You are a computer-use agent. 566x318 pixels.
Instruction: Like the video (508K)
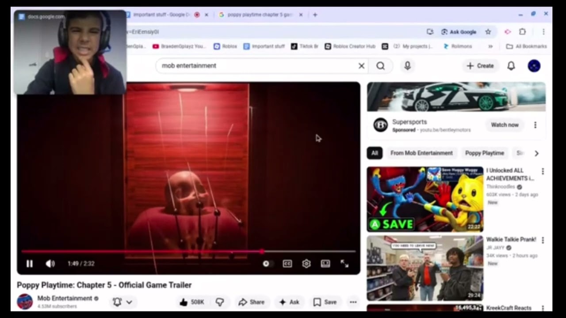192,302
